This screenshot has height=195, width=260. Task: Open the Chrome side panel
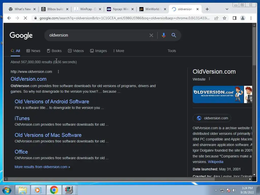pyautogui.click(x=234, y=18)
